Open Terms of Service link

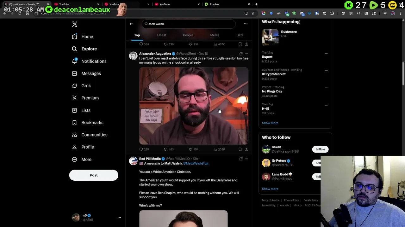coord(271,201)
